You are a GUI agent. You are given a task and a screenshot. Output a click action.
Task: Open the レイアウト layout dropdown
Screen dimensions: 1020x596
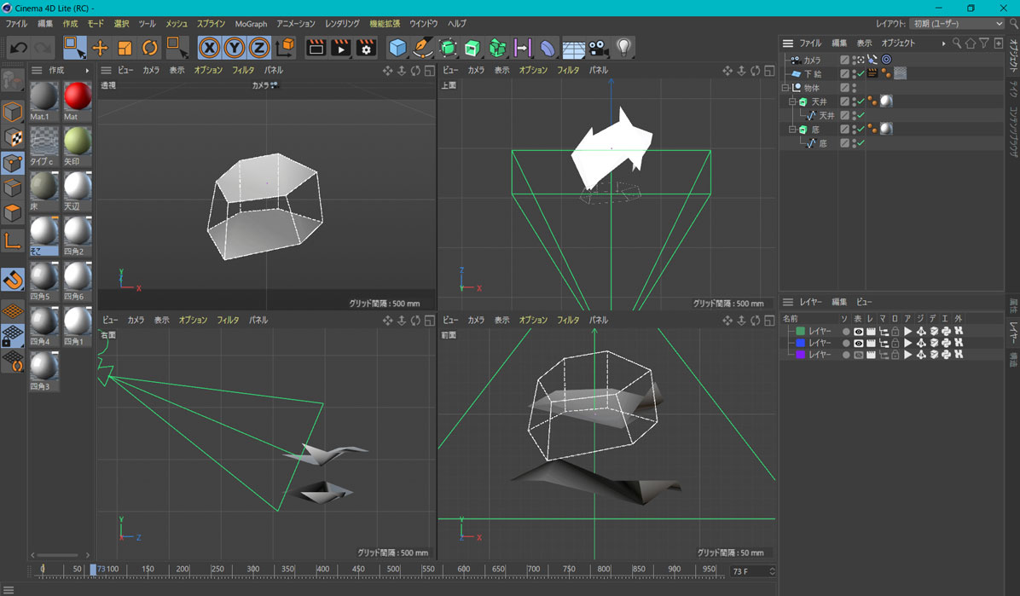(957, 24)
